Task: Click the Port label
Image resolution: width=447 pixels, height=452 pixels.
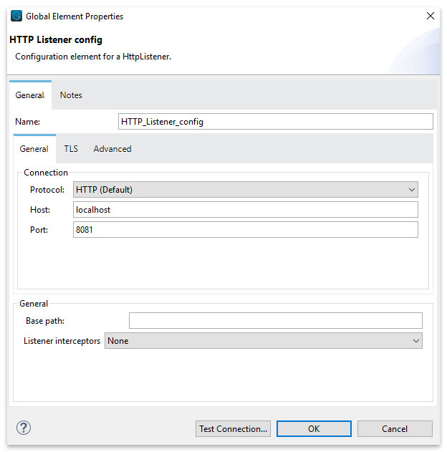Action: 39,230
